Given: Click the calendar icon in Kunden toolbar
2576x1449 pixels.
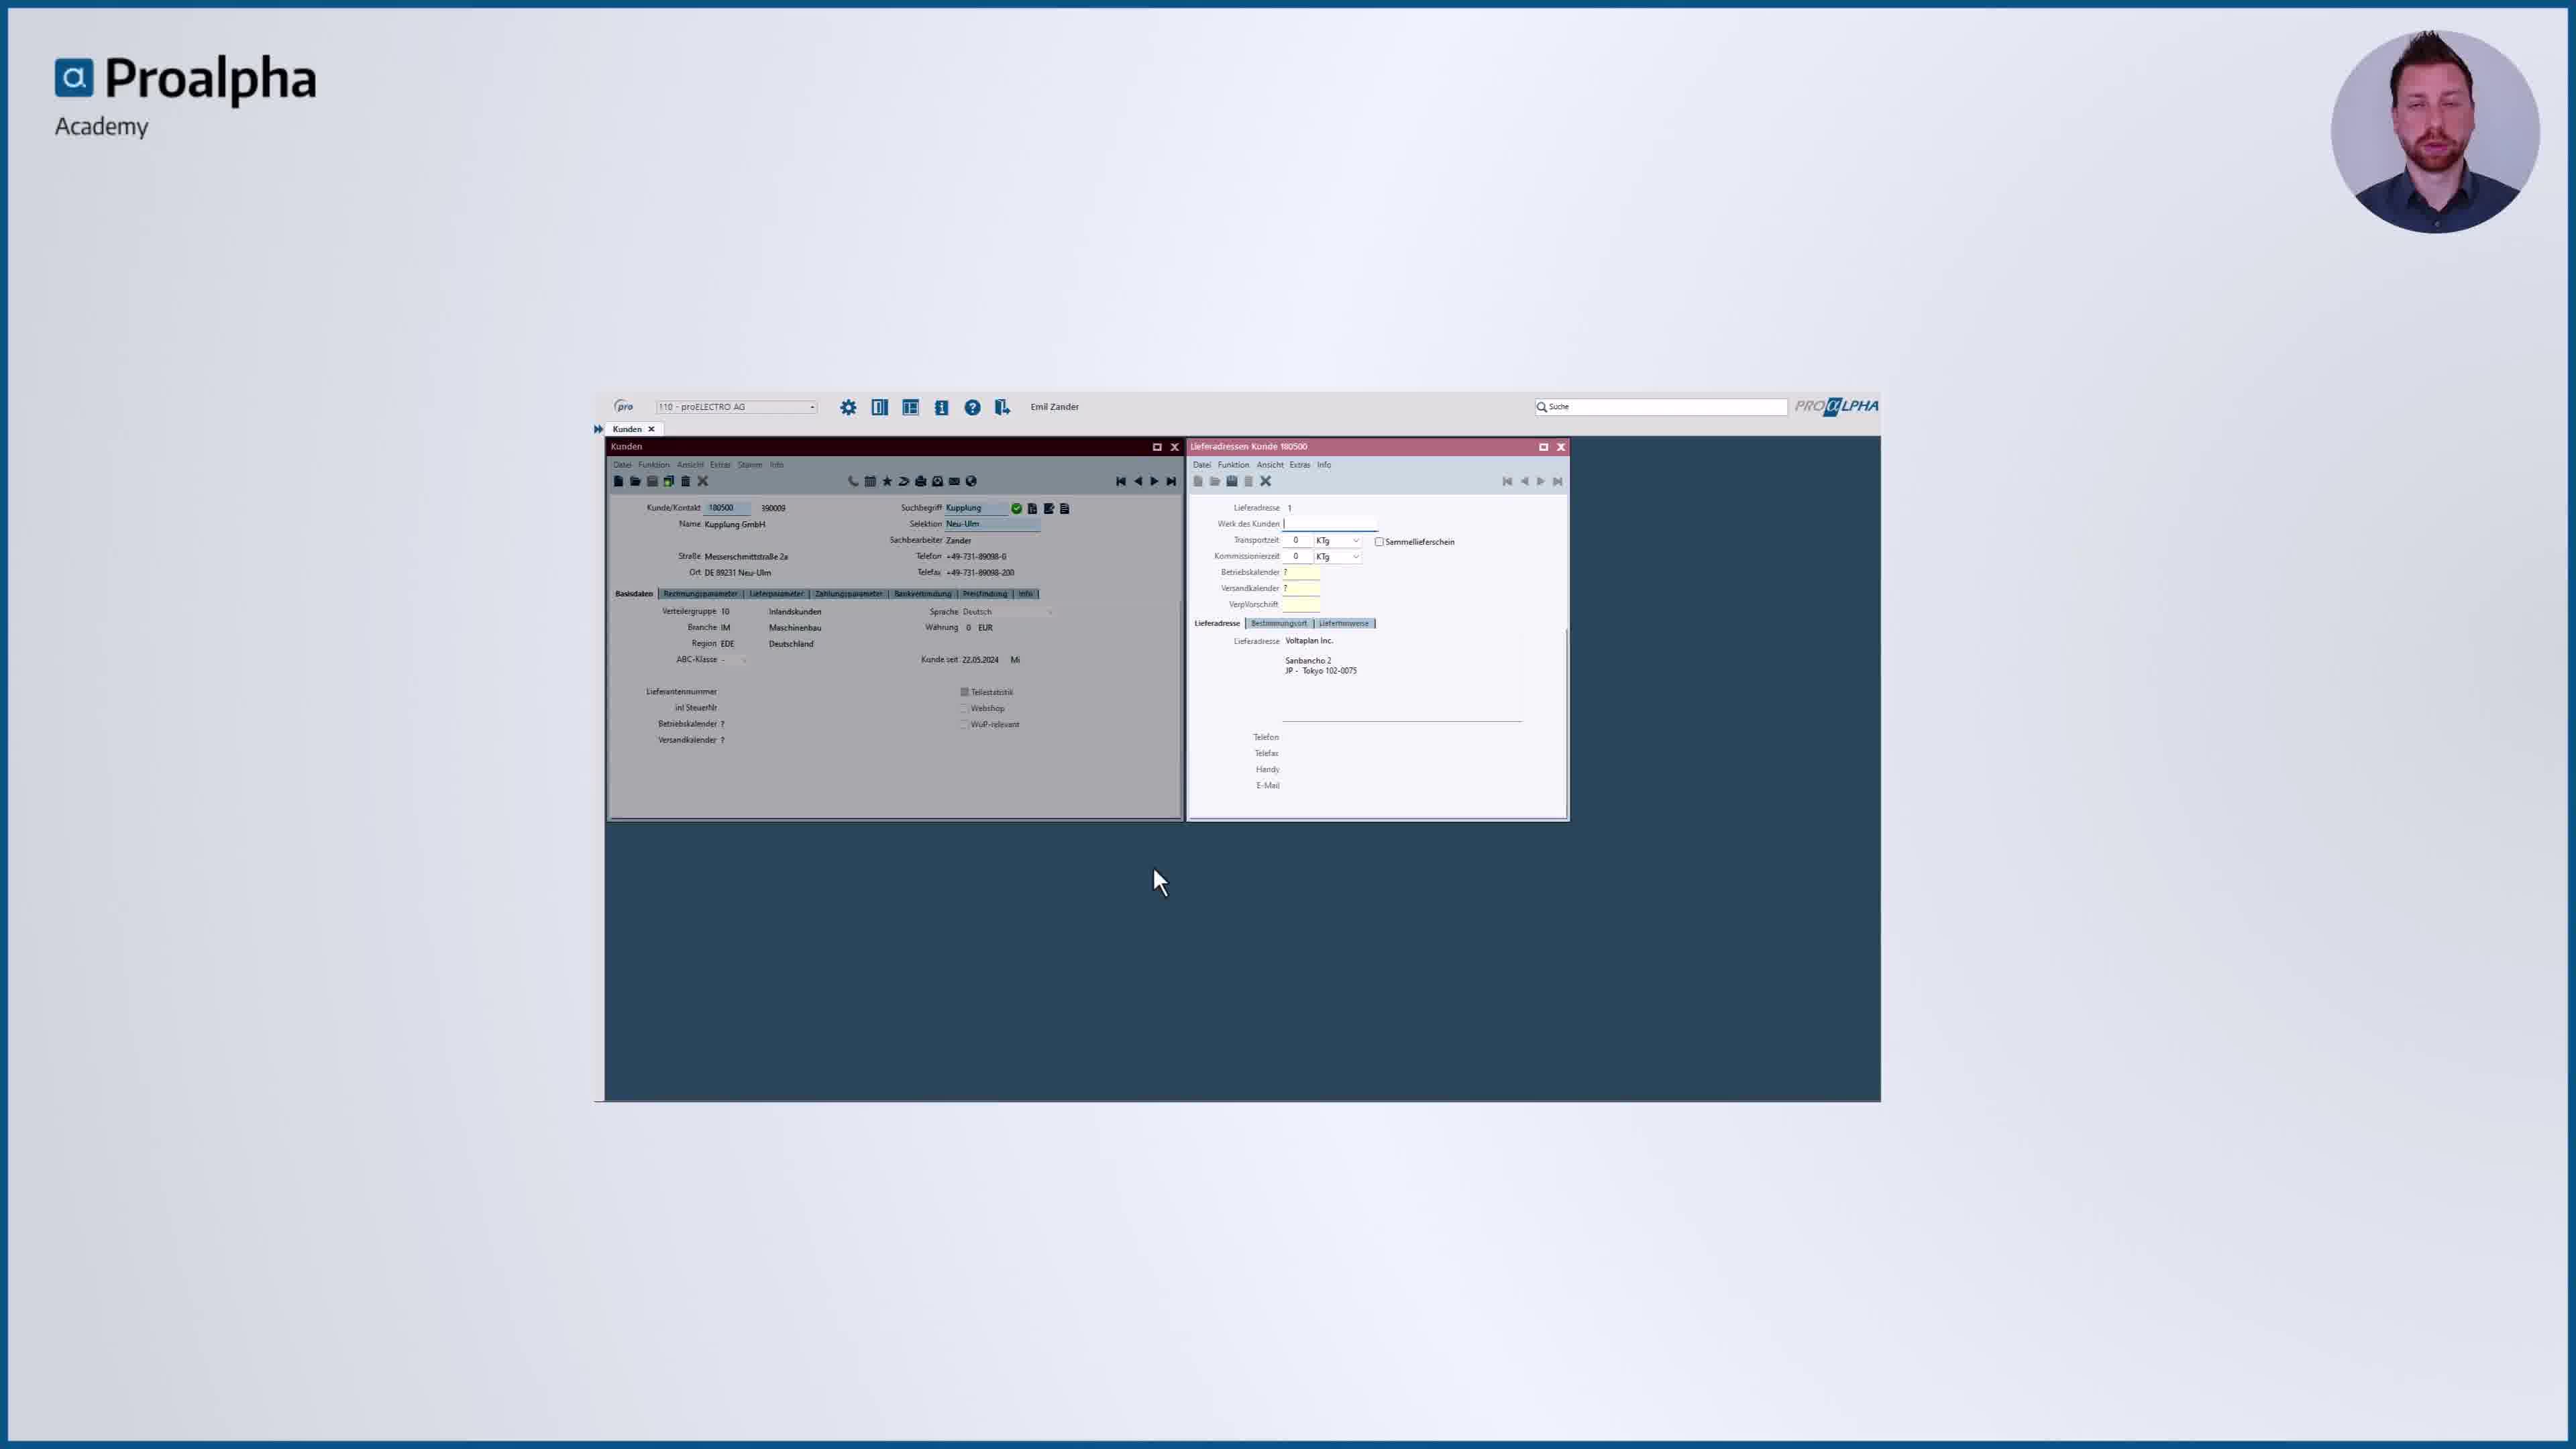Looking at the screenshot, I should coord(870,481).
